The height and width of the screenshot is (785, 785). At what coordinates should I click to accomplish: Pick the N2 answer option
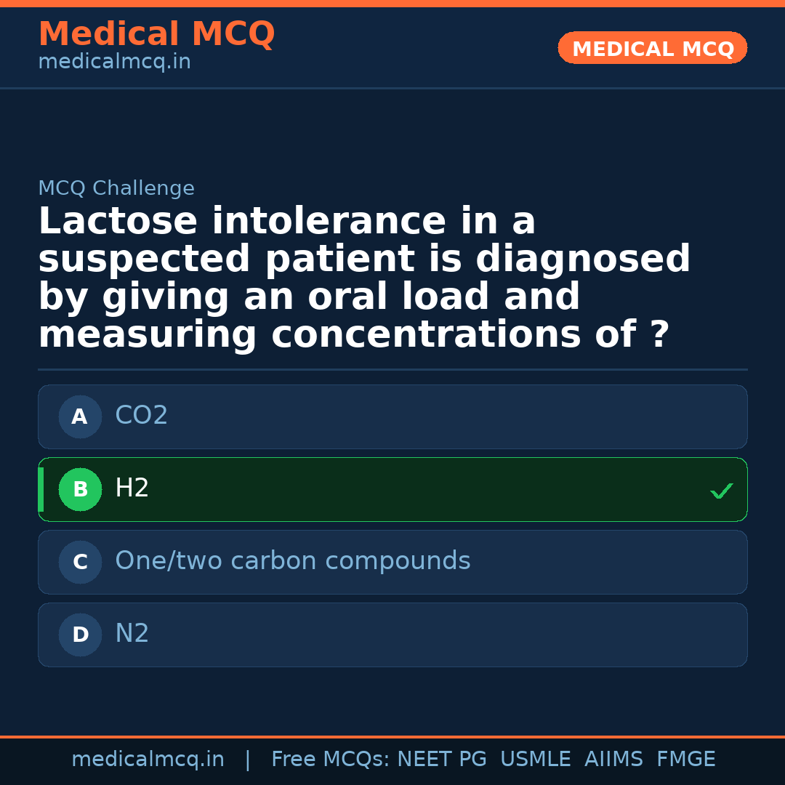(132, 634)
